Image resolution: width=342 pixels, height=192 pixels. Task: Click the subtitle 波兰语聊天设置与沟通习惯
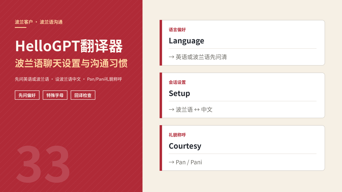tap(71, 63)
